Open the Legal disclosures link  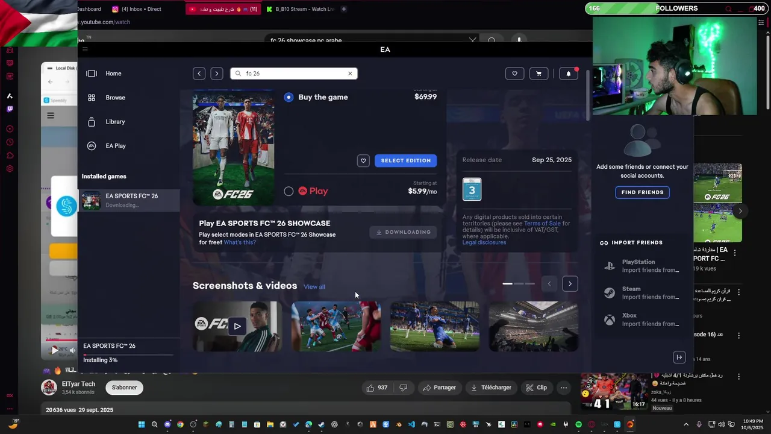pos(484,242)
